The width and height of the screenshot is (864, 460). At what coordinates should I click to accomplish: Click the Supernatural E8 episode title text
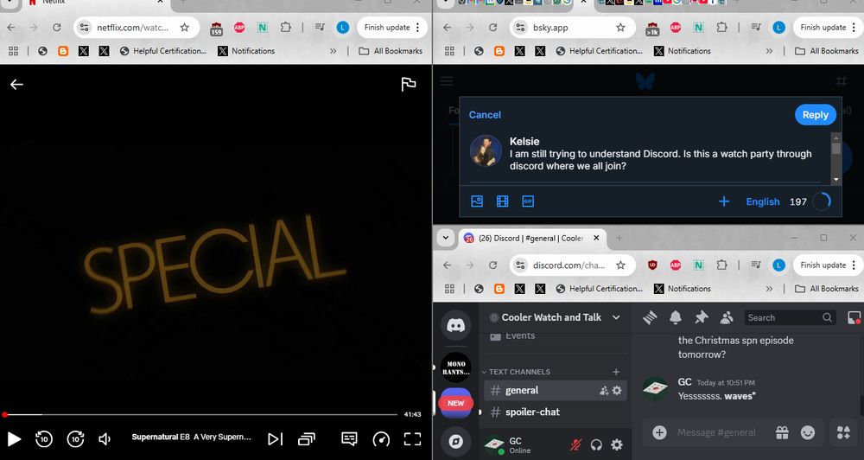click(x=191, y=437)
